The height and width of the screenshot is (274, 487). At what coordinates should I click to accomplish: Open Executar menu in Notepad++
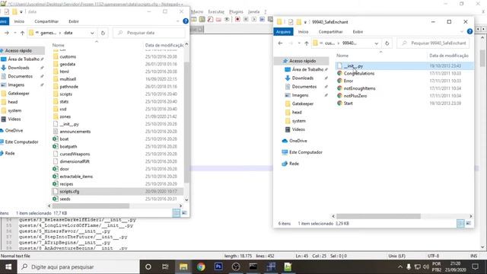pyautogui.click(x=216, y=11)
